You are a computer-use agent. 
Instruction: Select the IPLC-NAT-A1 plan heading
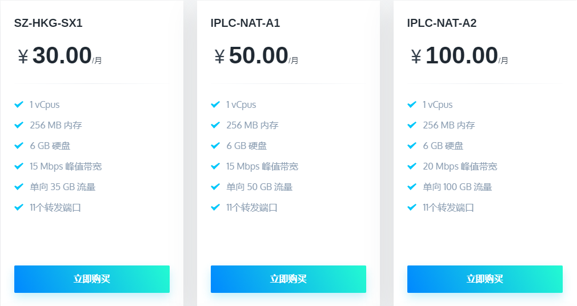point(245,23)
